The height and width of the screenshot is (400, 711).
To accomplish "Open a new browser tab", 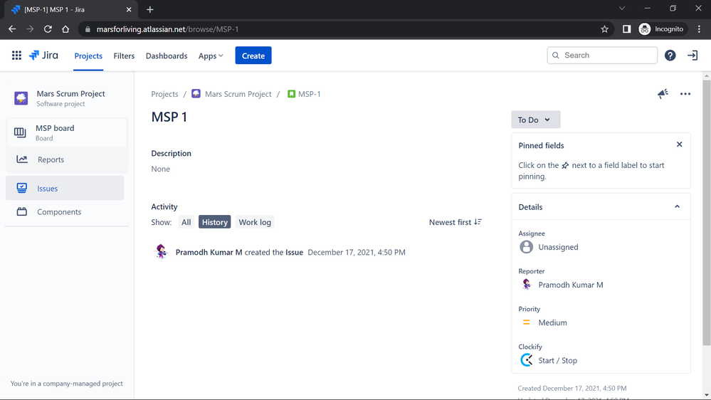I will click(x=150, y=9).
